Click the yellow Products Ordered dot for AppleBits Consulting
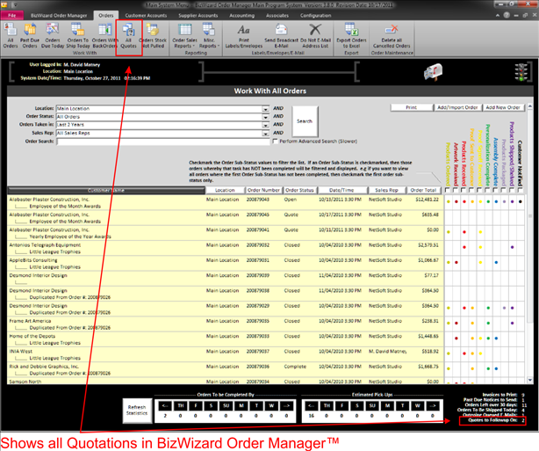This screenshot has width=539, height=451. pos(448,262)
